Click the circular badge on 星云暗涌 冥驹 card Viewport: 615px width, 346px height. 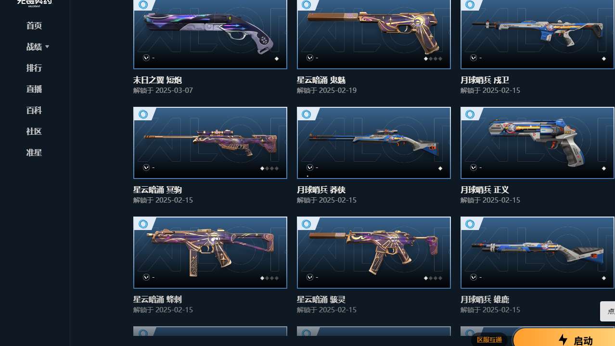point(143,115)
